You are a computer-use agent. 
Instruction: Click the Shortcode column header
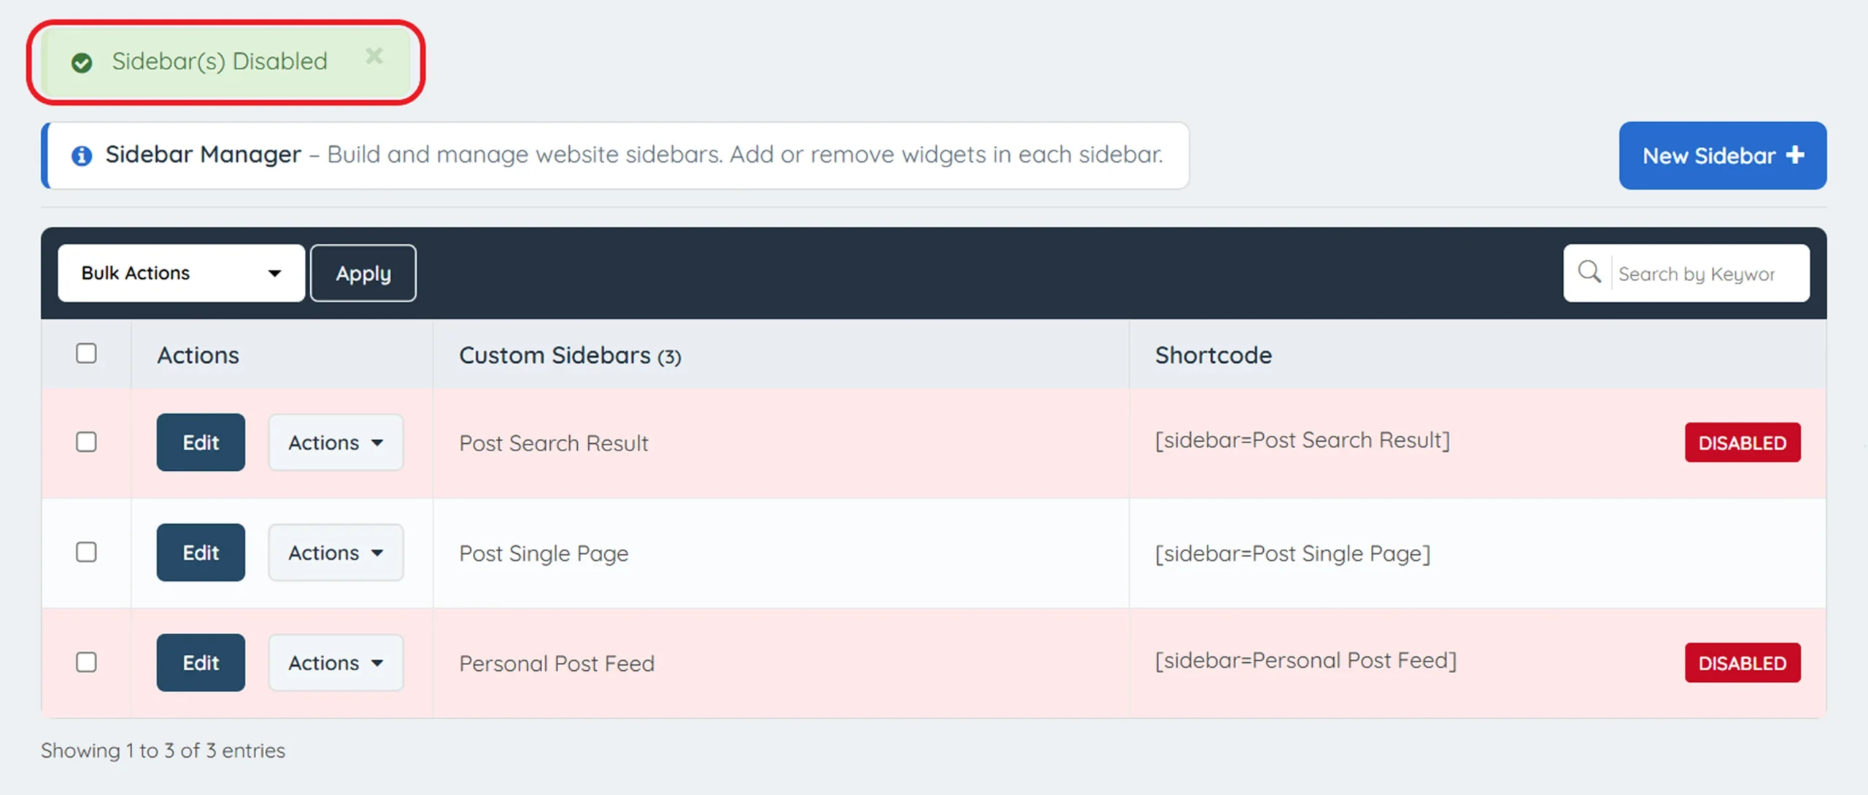[x=1213, y=356]
